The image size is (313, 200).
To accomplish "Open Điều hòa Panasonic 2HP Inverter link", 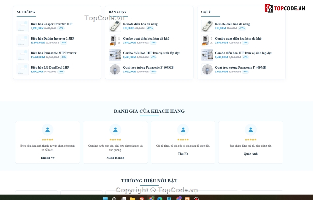I will click(x=53, y=53).
